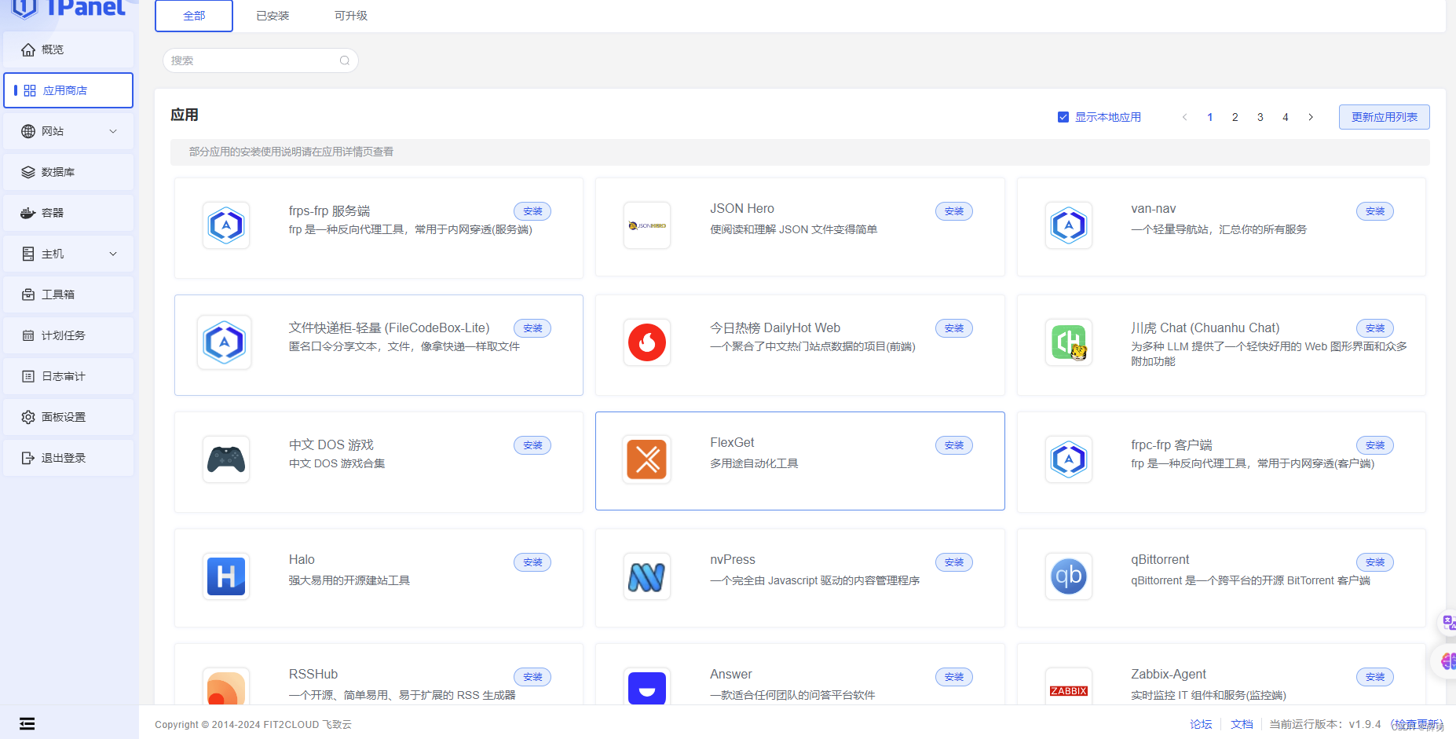Install Zabbix-Agent
The height and width of the screenshot is (739, 1456).
point(1375,677)
